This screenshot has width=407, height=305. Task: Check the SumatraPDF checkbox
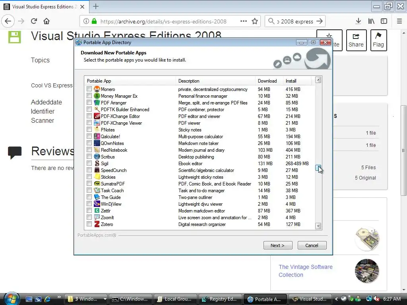point(89,183)
